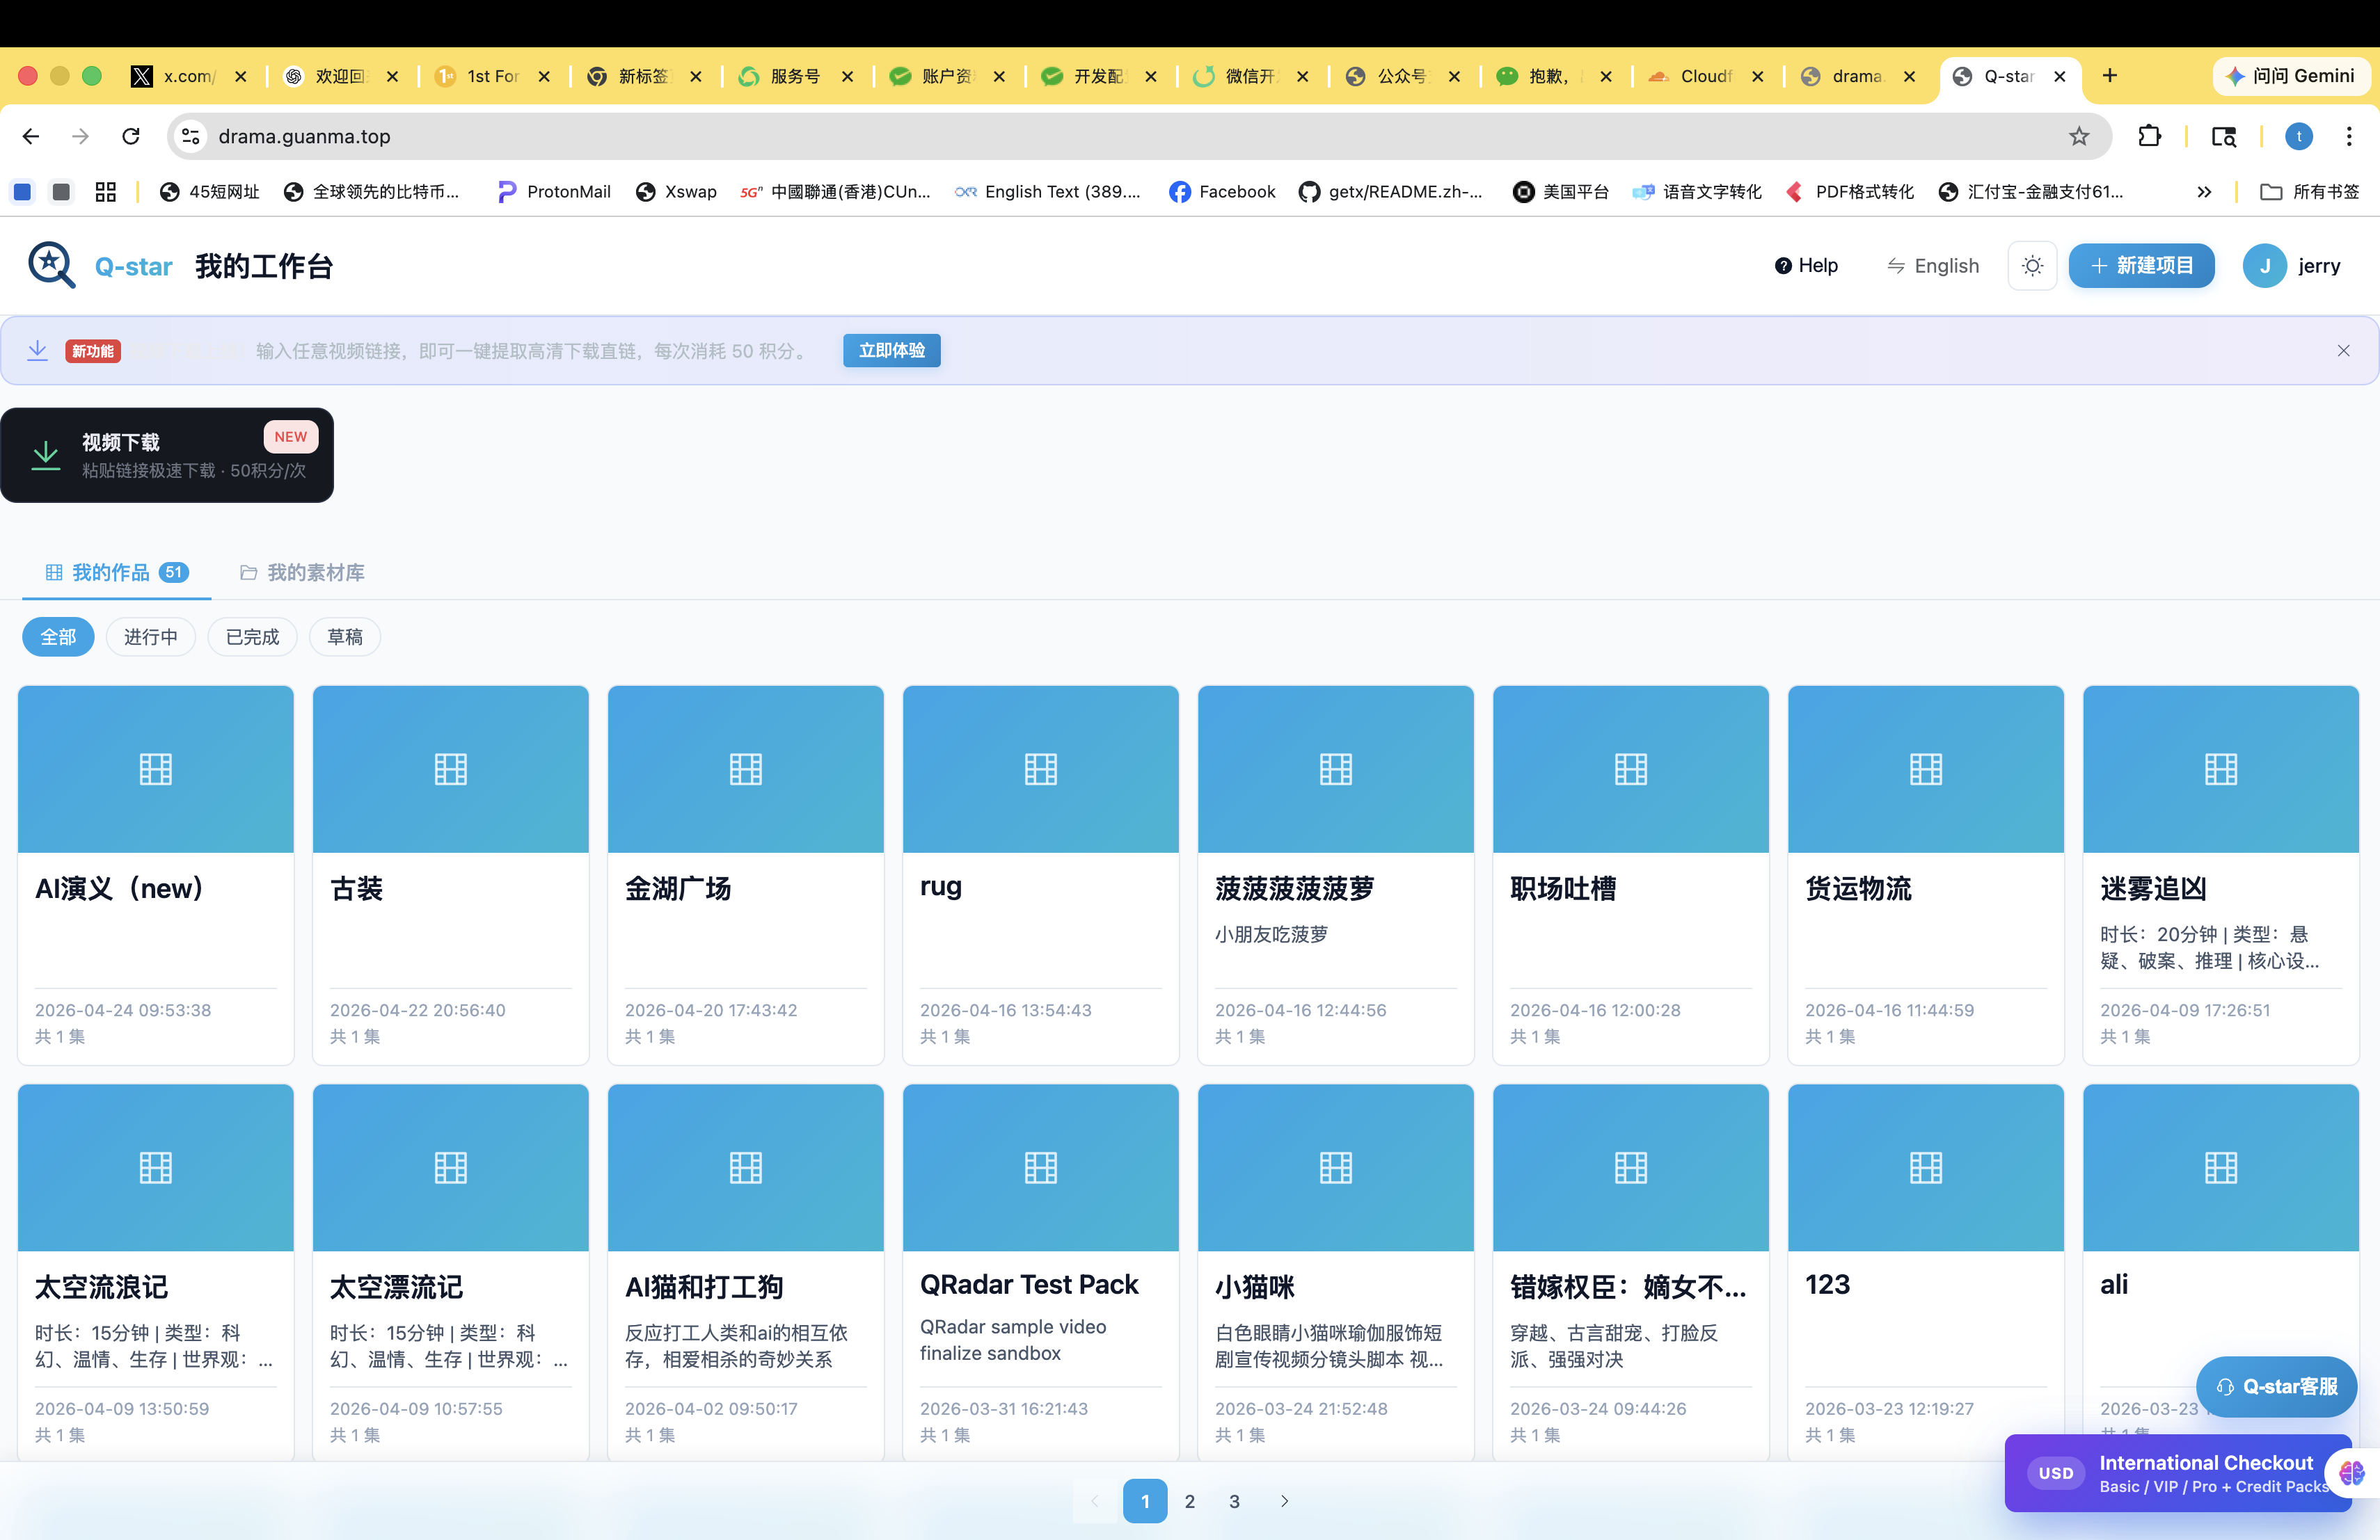Click the Q-star magnifier logo

[52, 266]
